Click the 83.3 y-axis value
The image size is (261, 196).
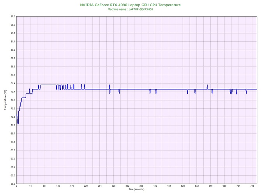(x=13, y=75)
